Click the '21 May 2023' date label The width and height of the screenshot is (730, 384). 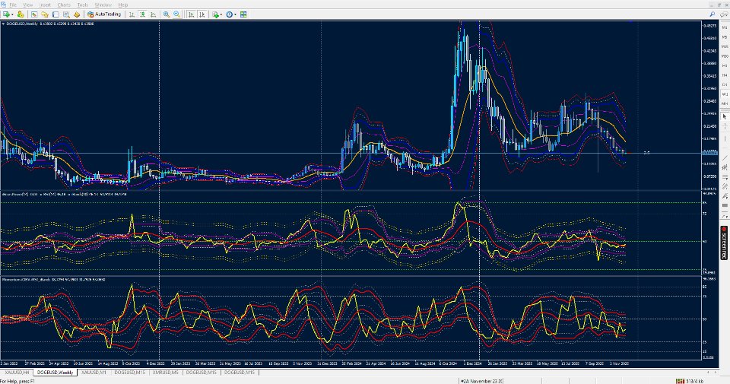click(x=230, y=363)
